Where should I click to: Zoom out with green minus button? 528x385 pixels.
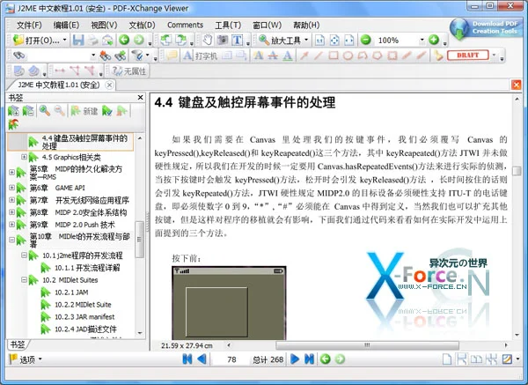point(366,41)
